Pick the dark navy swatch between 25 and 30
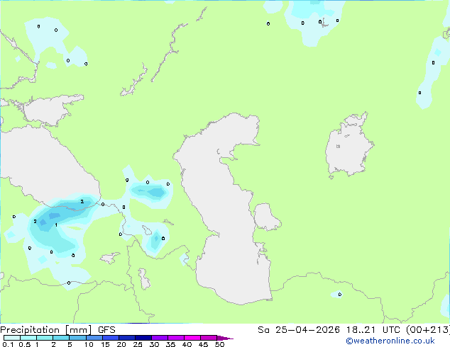This screenshot has height=347, width=450. point(143,338)
